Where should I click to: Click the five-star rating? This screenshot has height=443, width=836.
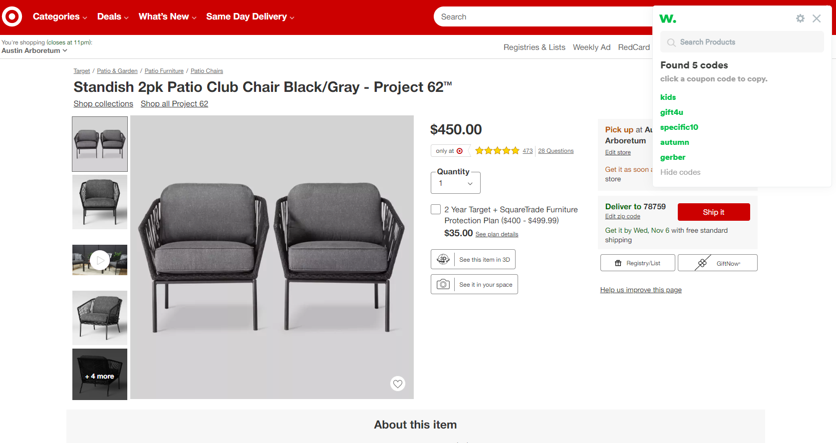click(497, 151)
